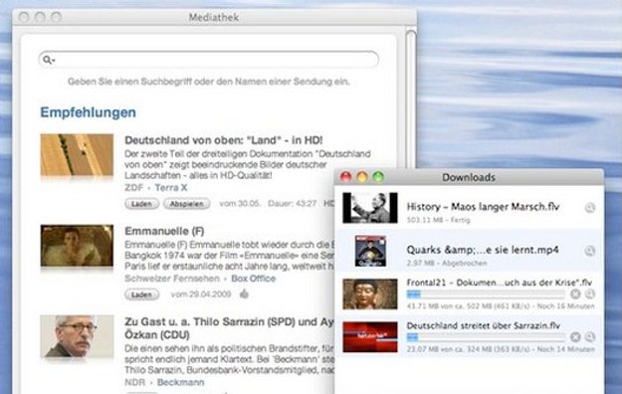Click the Laden button for Deutschland von oben

tap(142, 204)
